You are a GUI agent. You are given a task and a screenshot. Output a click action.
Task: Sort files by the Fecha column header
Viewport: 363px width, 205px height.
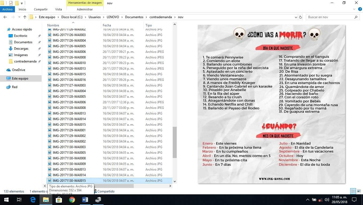click(x=107, y=25)
